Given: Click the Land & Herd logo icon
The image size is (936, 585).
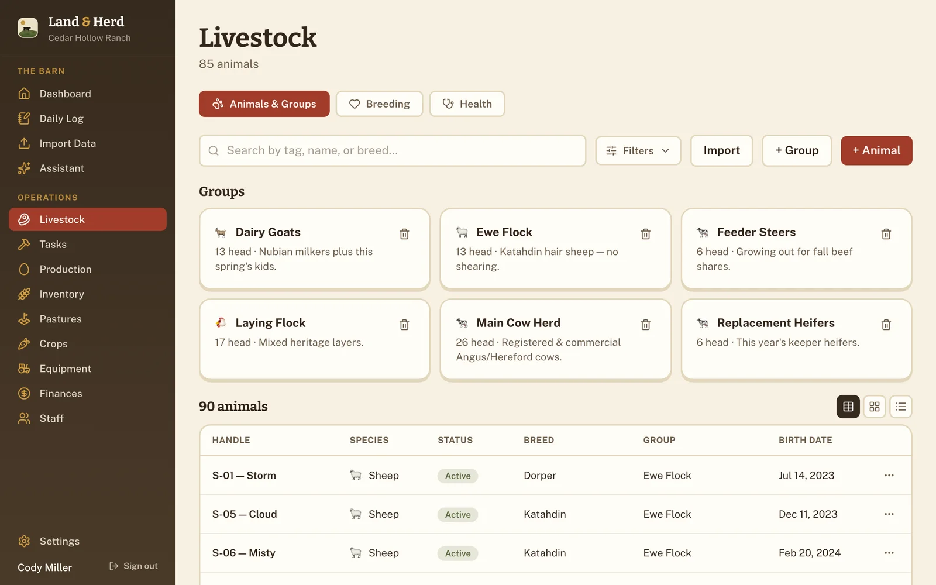Looking at the screenshot, I should [27, 27].
